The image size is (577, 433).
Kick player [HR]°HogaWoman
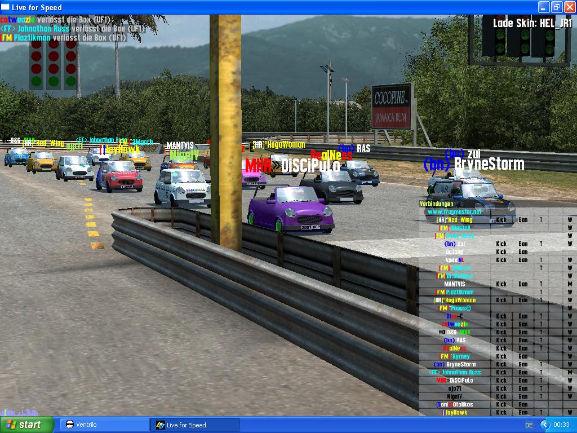[x=501, y=300]
